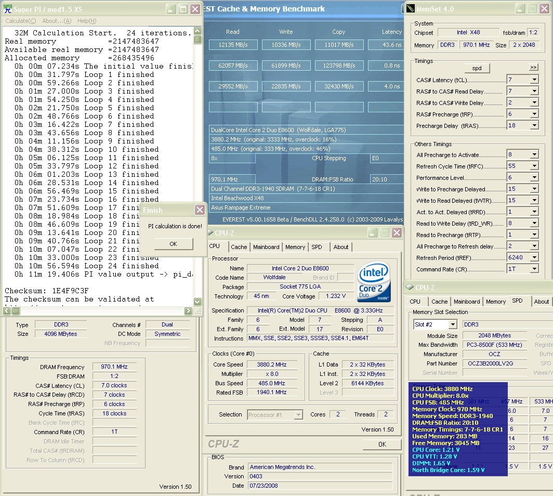Open the Processor #1 selection dropdown

pyautogui.click(x=298, y=415)
